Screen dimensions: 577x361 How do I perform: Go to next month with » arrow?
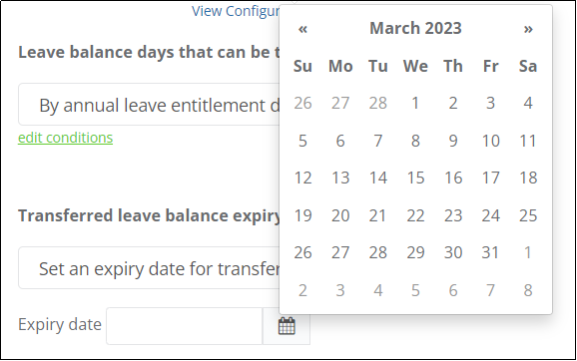(x=528, y=29)
